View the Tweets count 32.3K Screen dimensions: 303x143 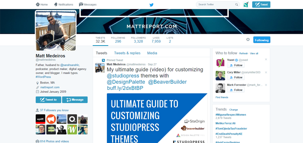100,40
